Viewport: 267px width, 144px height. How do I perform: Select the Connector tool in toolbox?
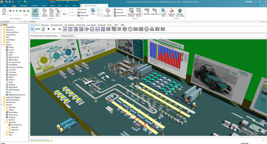point(38,29)
